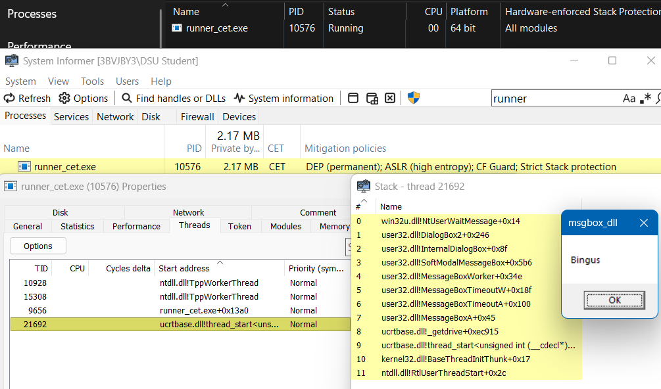Toggle case sensitive Aa search option
The height and width of the screenshot is (389, 661).
click(x=629, y=99)
